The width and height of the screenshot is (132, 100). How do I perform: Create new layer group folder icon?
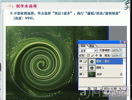(x=101, y=88)
